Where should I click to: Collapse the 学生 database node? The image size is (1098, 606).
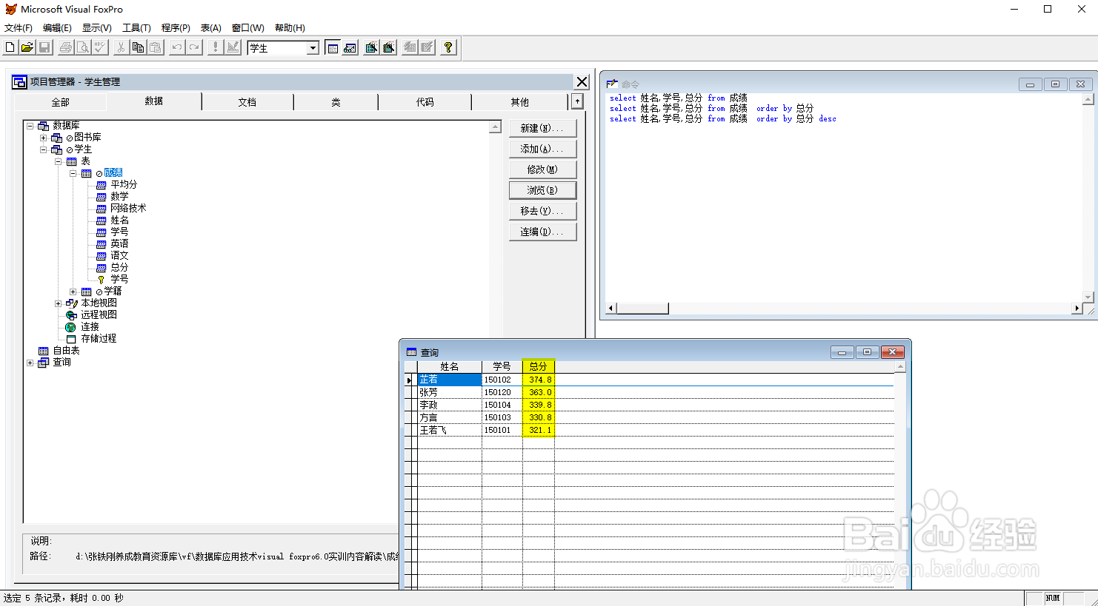44,149
